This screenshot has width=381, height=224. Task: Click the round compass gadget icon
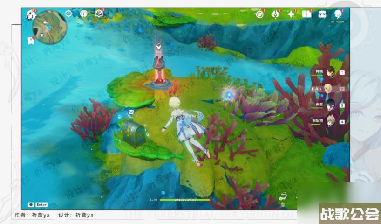[83, 14]
